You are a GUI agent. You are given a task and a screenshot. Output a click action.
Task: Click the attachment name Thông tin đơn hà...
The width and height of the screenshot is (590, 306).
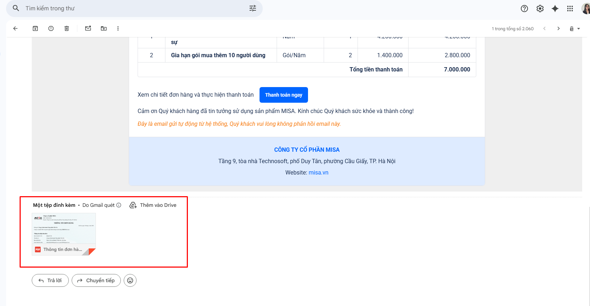63,249
